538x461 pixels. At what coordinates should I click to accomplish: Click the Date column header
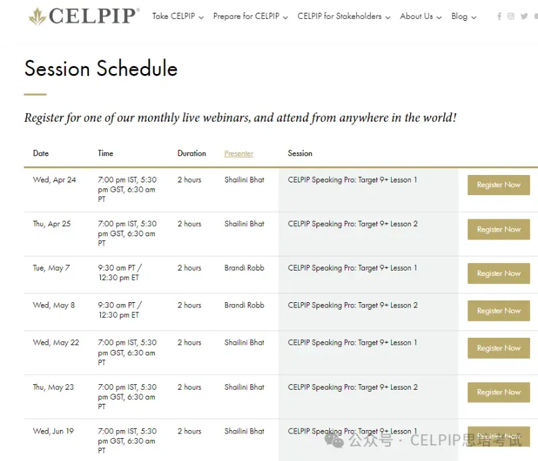[x=41, y=153]
